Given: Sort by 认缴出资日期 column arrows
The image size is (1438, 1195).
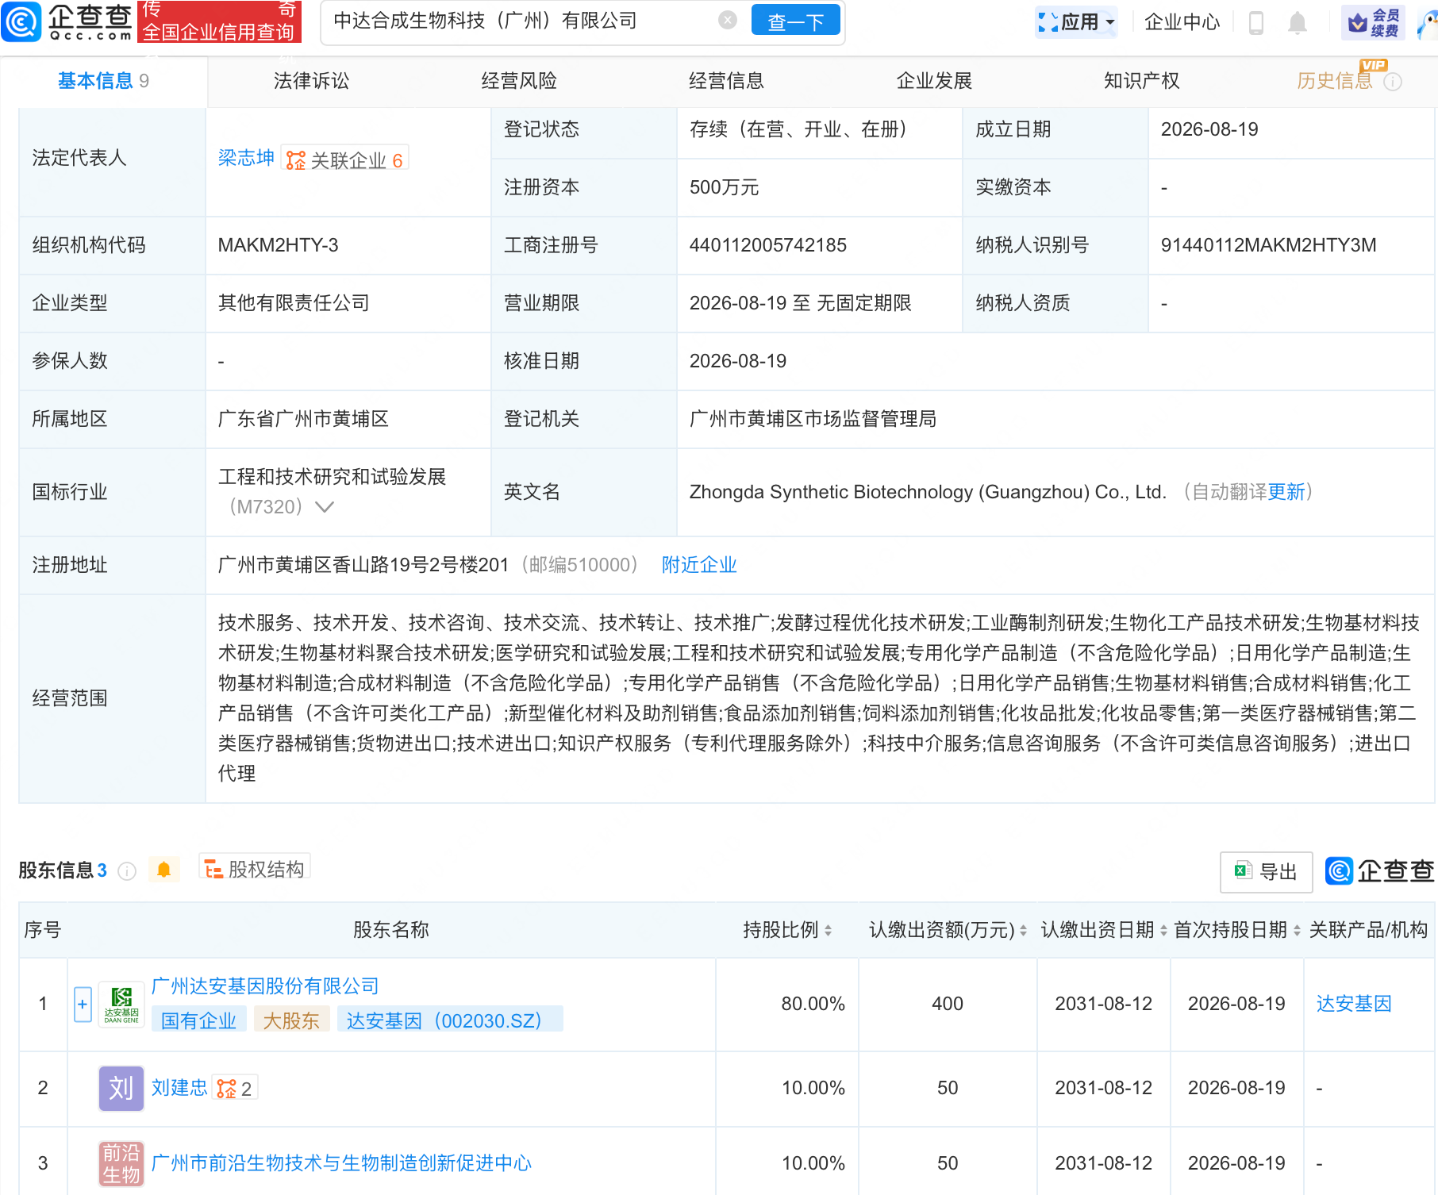Looking at the screenshot, I should pyautogui.click(x=1163, y=930).
